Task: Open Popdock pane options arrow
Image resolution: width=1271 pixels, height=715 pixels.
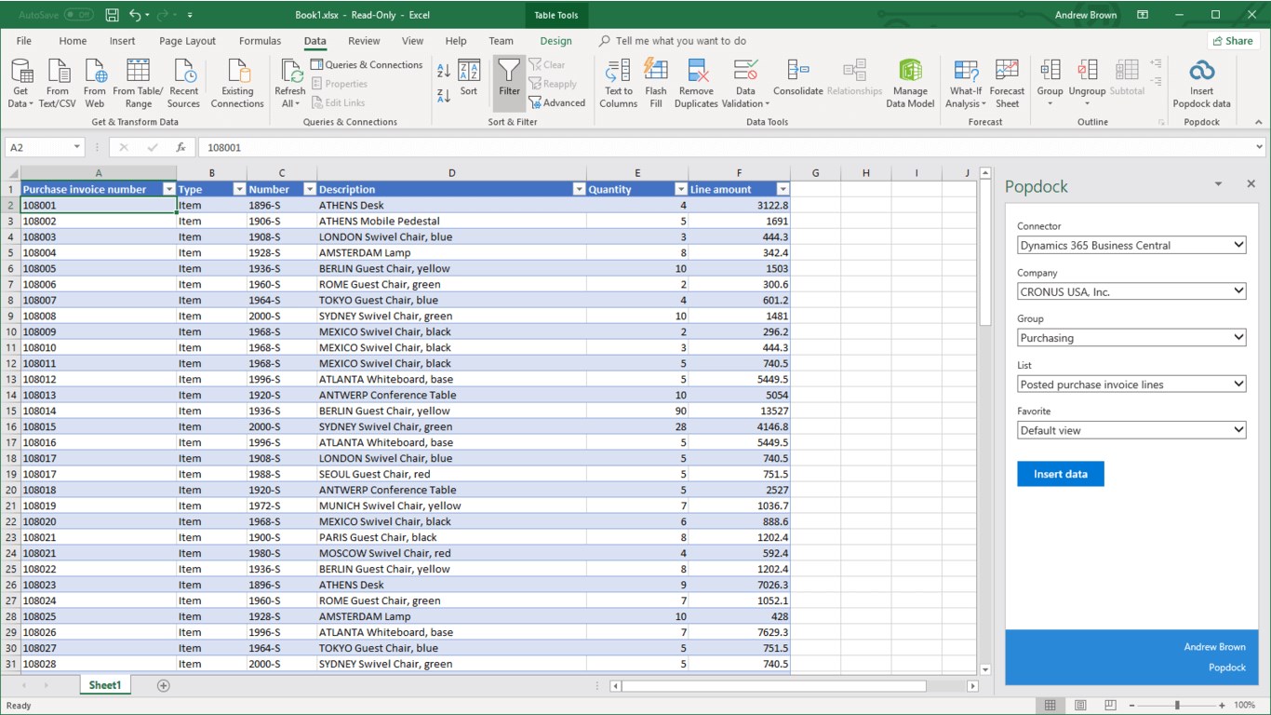Action: [1218, 184]
